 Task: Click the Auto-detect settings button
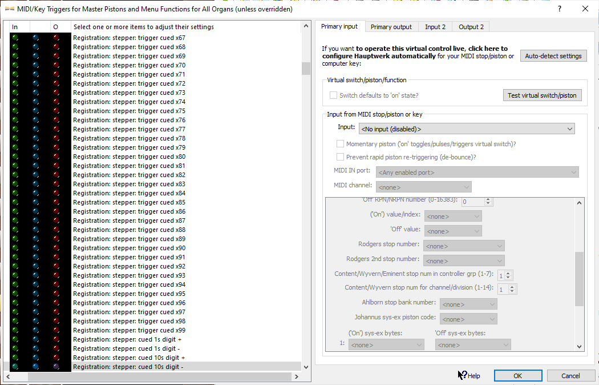(x=553, y=56)
